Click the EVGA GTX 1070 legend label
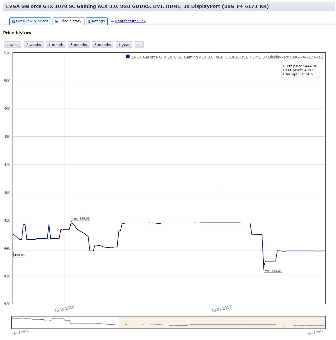336x340 pixels. (227, 57)
